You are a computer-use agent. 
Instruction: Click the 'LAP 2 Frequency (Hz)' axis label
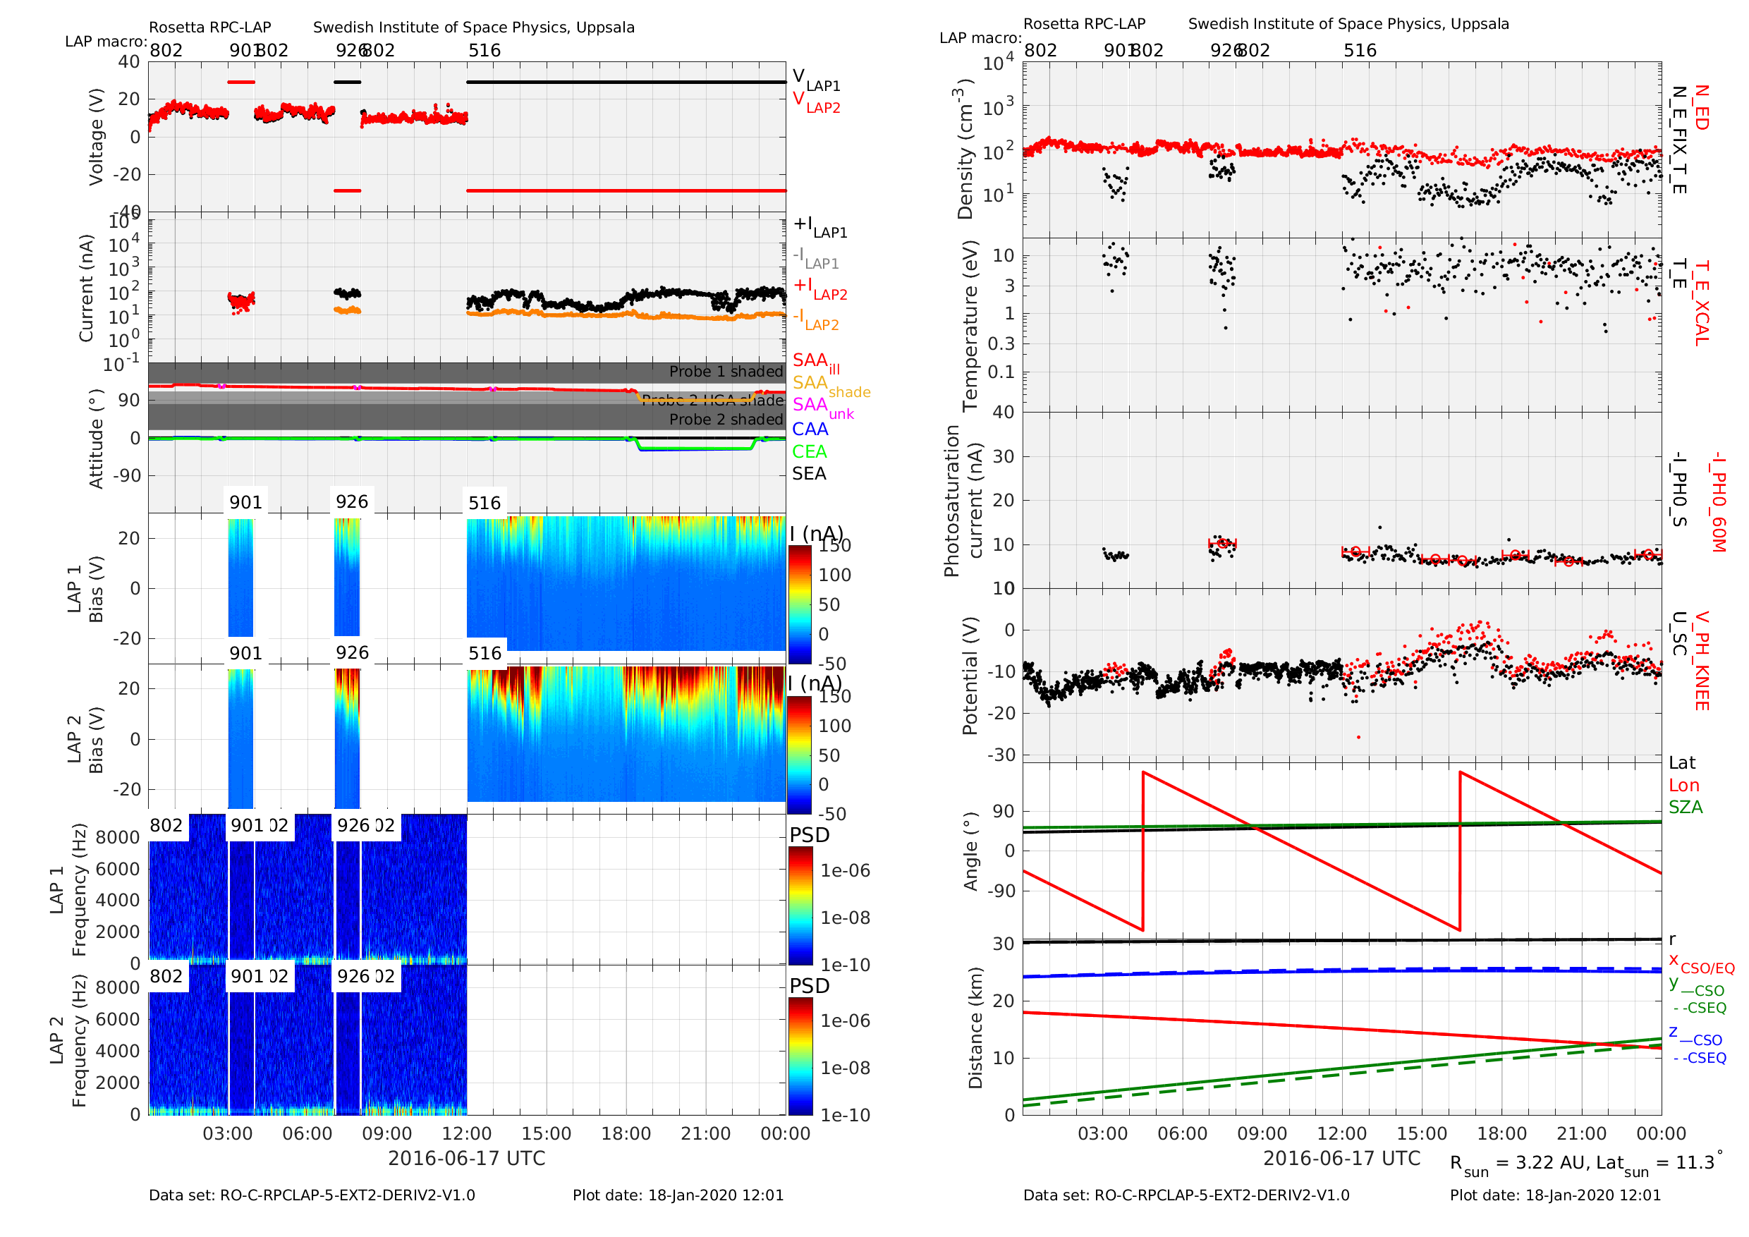pyautogui.click(x=68, y=1040)
